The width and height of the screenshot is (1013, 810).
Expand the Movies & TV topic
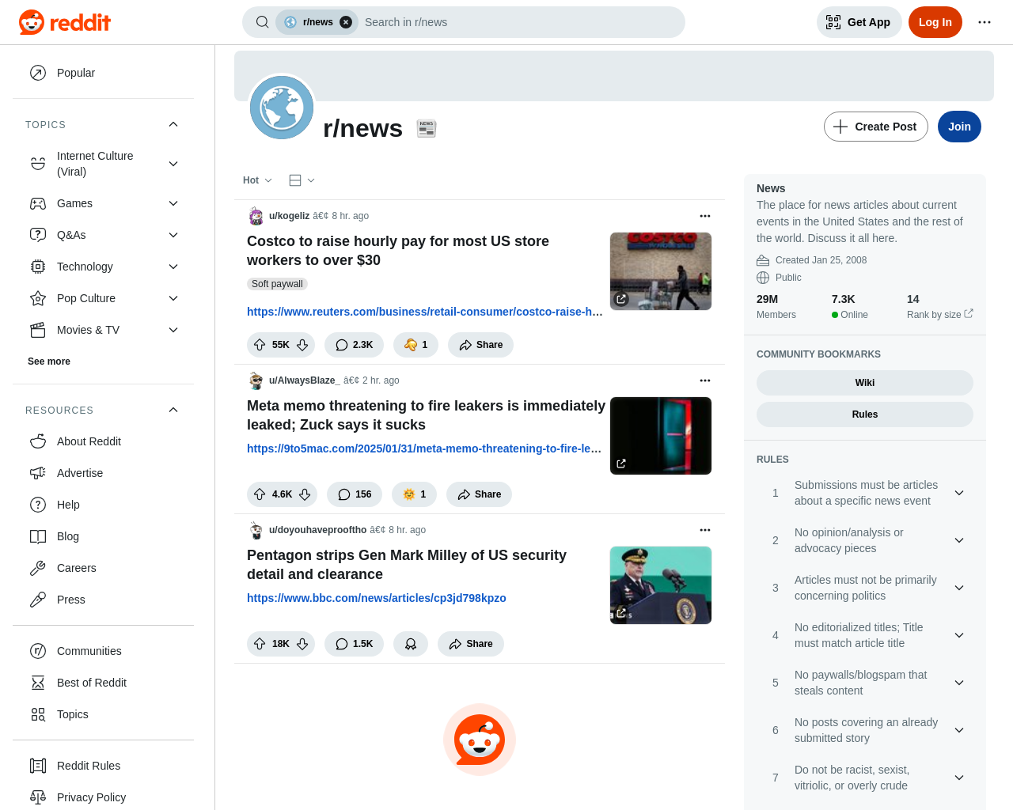point(173,330)
